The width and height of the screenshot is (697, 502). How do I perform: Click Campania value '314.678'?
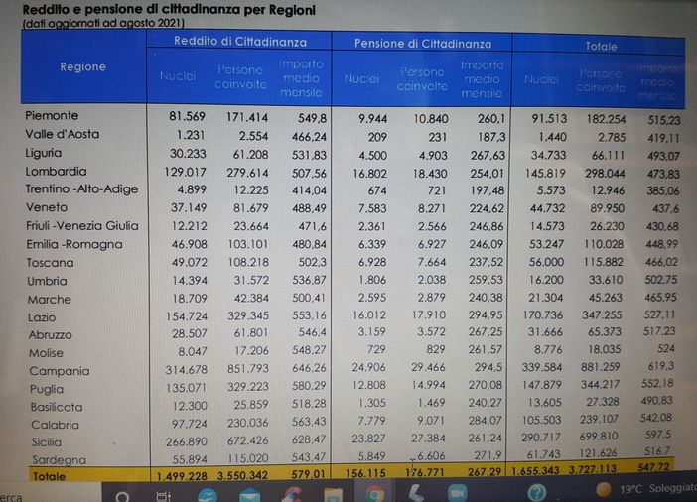click(187, 369)
